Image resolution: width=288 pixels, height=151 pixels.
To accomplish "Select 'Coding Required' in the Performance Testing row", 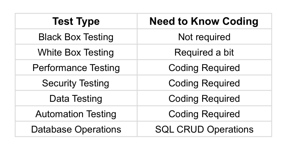I will tap(204, 68).
